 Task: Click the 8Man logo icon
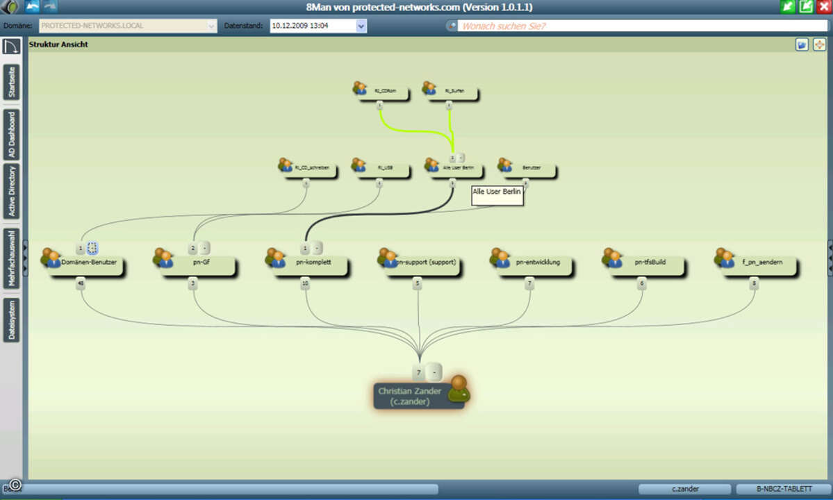pyautogui.click(x=11, y=7)
